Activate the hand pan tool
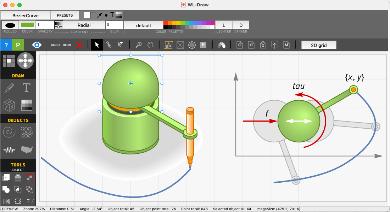 click(x=150, y=45)
